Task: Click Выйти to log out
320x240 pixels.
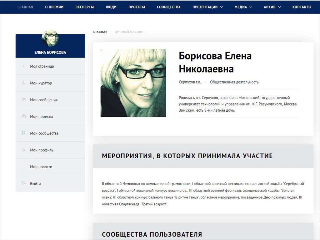Action: pos(50,183)
